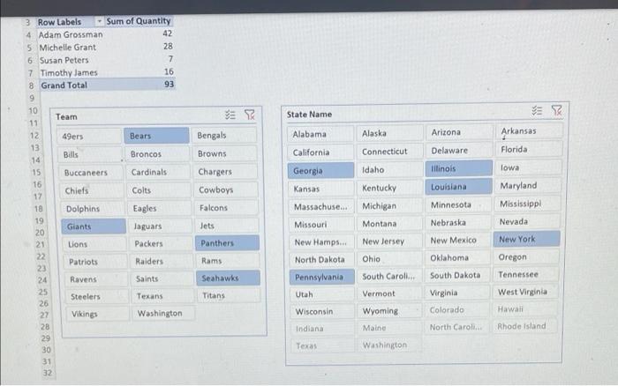Choose Washington in the Team slicer
The image size is (618, 386).
(163, 313)
